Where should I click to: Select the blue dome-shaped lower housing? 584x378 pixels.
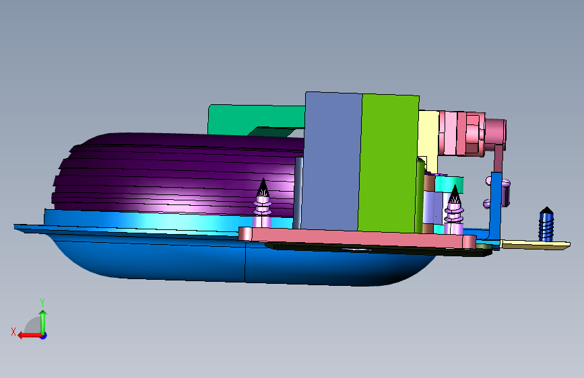click(x=242, y=260)
